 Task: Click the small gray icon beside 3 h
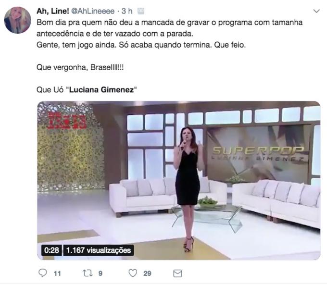tap(141, 11)
